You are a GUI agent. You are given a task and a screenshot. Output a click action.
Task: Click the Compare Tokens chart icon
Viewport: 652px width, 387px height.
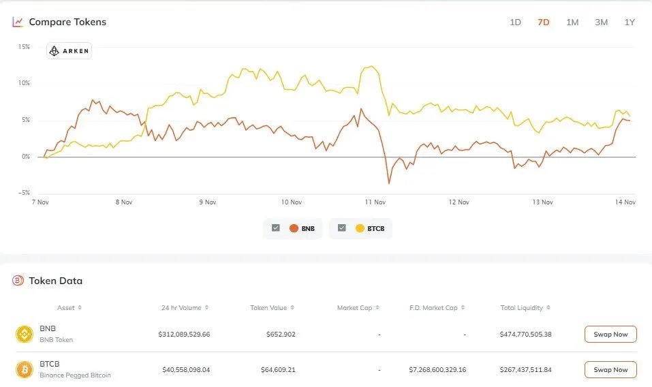18,22
